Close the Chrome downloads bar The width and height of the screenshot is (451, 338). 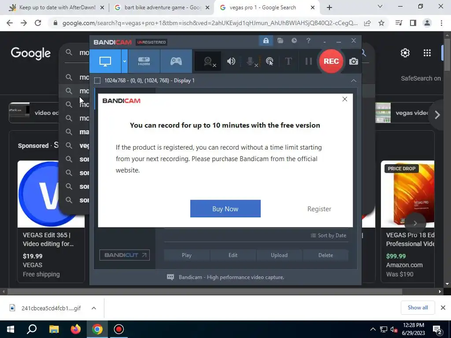(x=443, y=308)
